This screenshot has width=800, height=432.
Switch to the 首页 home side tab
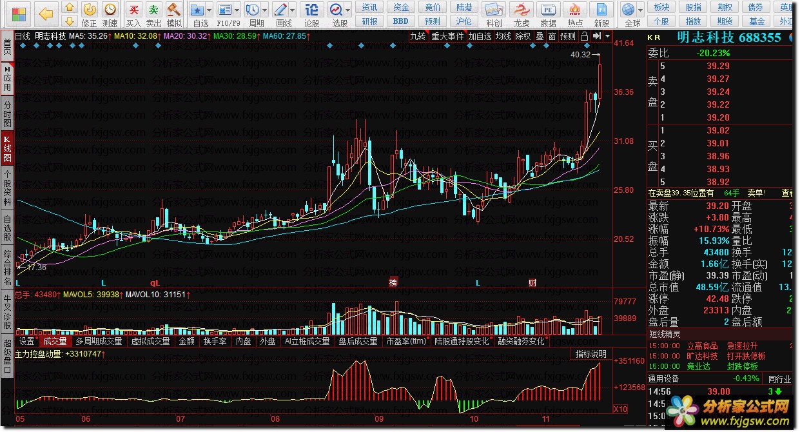(x=7, y=45)
